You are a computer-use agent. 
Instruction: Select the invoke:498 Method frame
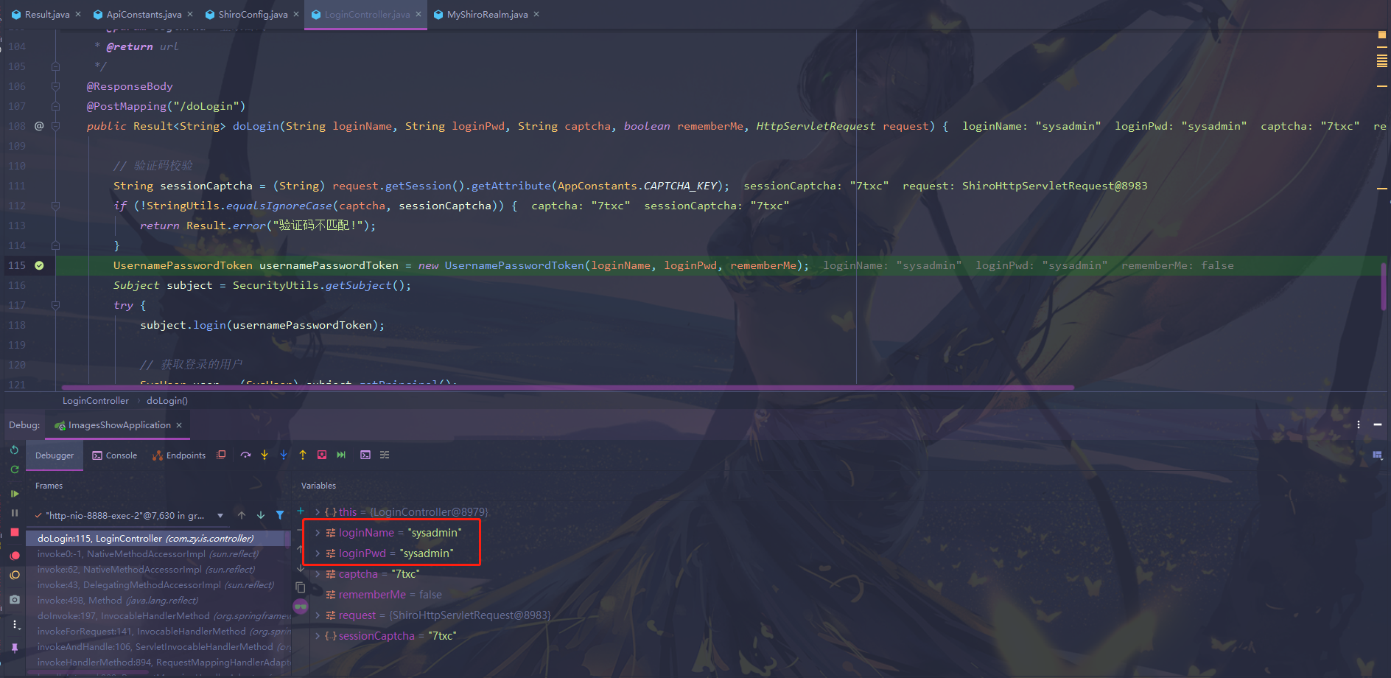158,601
